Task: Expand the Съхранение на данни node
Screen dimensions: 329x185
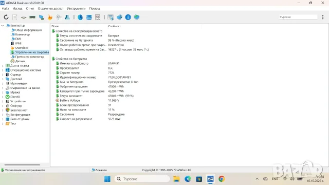Action: [3, 88]
